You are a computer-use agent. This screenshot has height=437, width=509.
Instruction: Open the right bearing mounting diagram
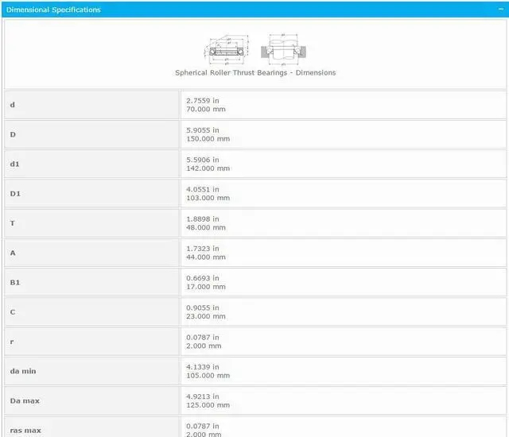coord(282,48)
